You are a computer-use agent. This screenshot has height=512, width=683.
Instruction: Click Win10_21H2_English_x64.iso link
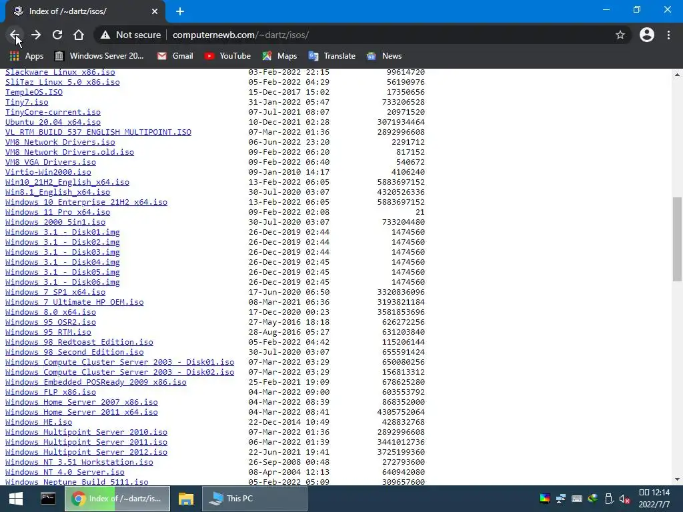pos(67,182)
